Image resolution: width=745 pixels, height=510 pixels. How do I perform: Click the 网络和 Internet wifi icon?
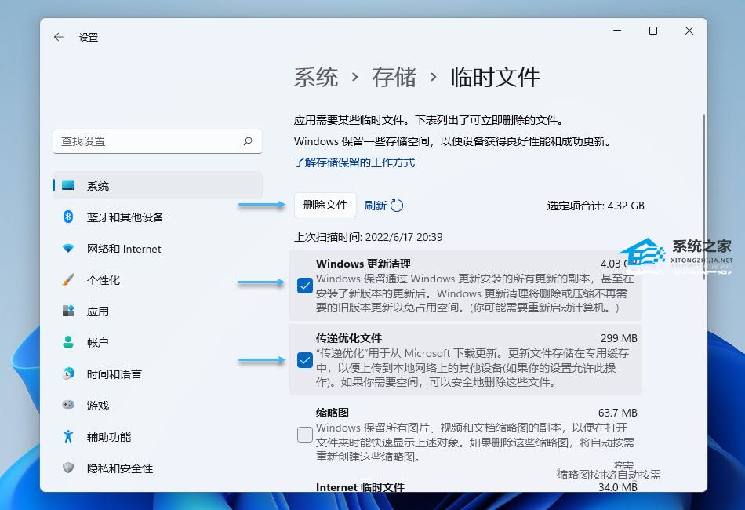click(x=68, y=249)
